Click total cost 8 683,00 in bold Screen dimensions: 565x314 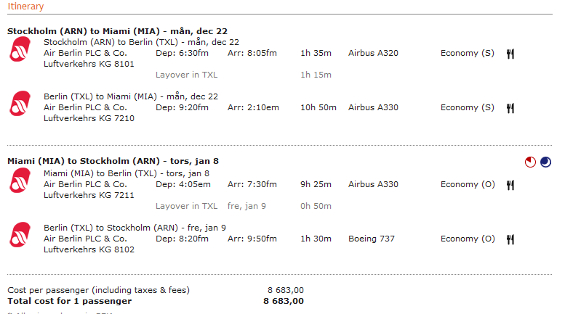284,301
